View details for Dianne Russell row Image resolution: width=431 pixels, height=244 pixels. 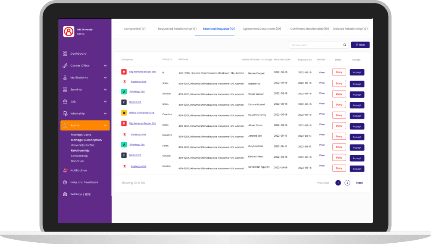point(322,104)
